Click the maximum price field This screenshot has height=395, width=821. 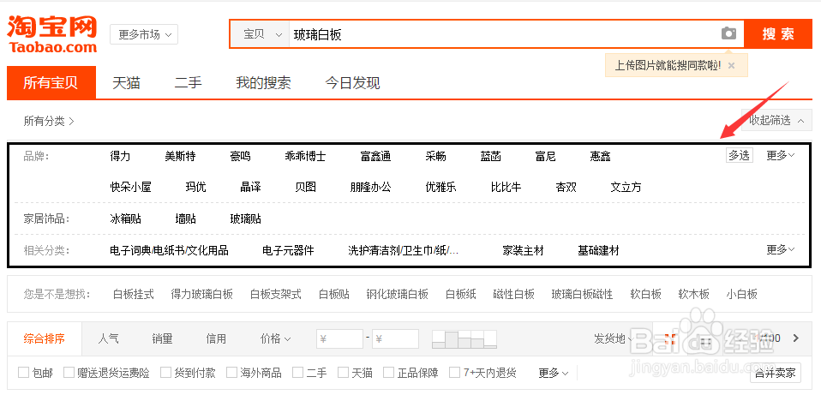click(395, 338)
